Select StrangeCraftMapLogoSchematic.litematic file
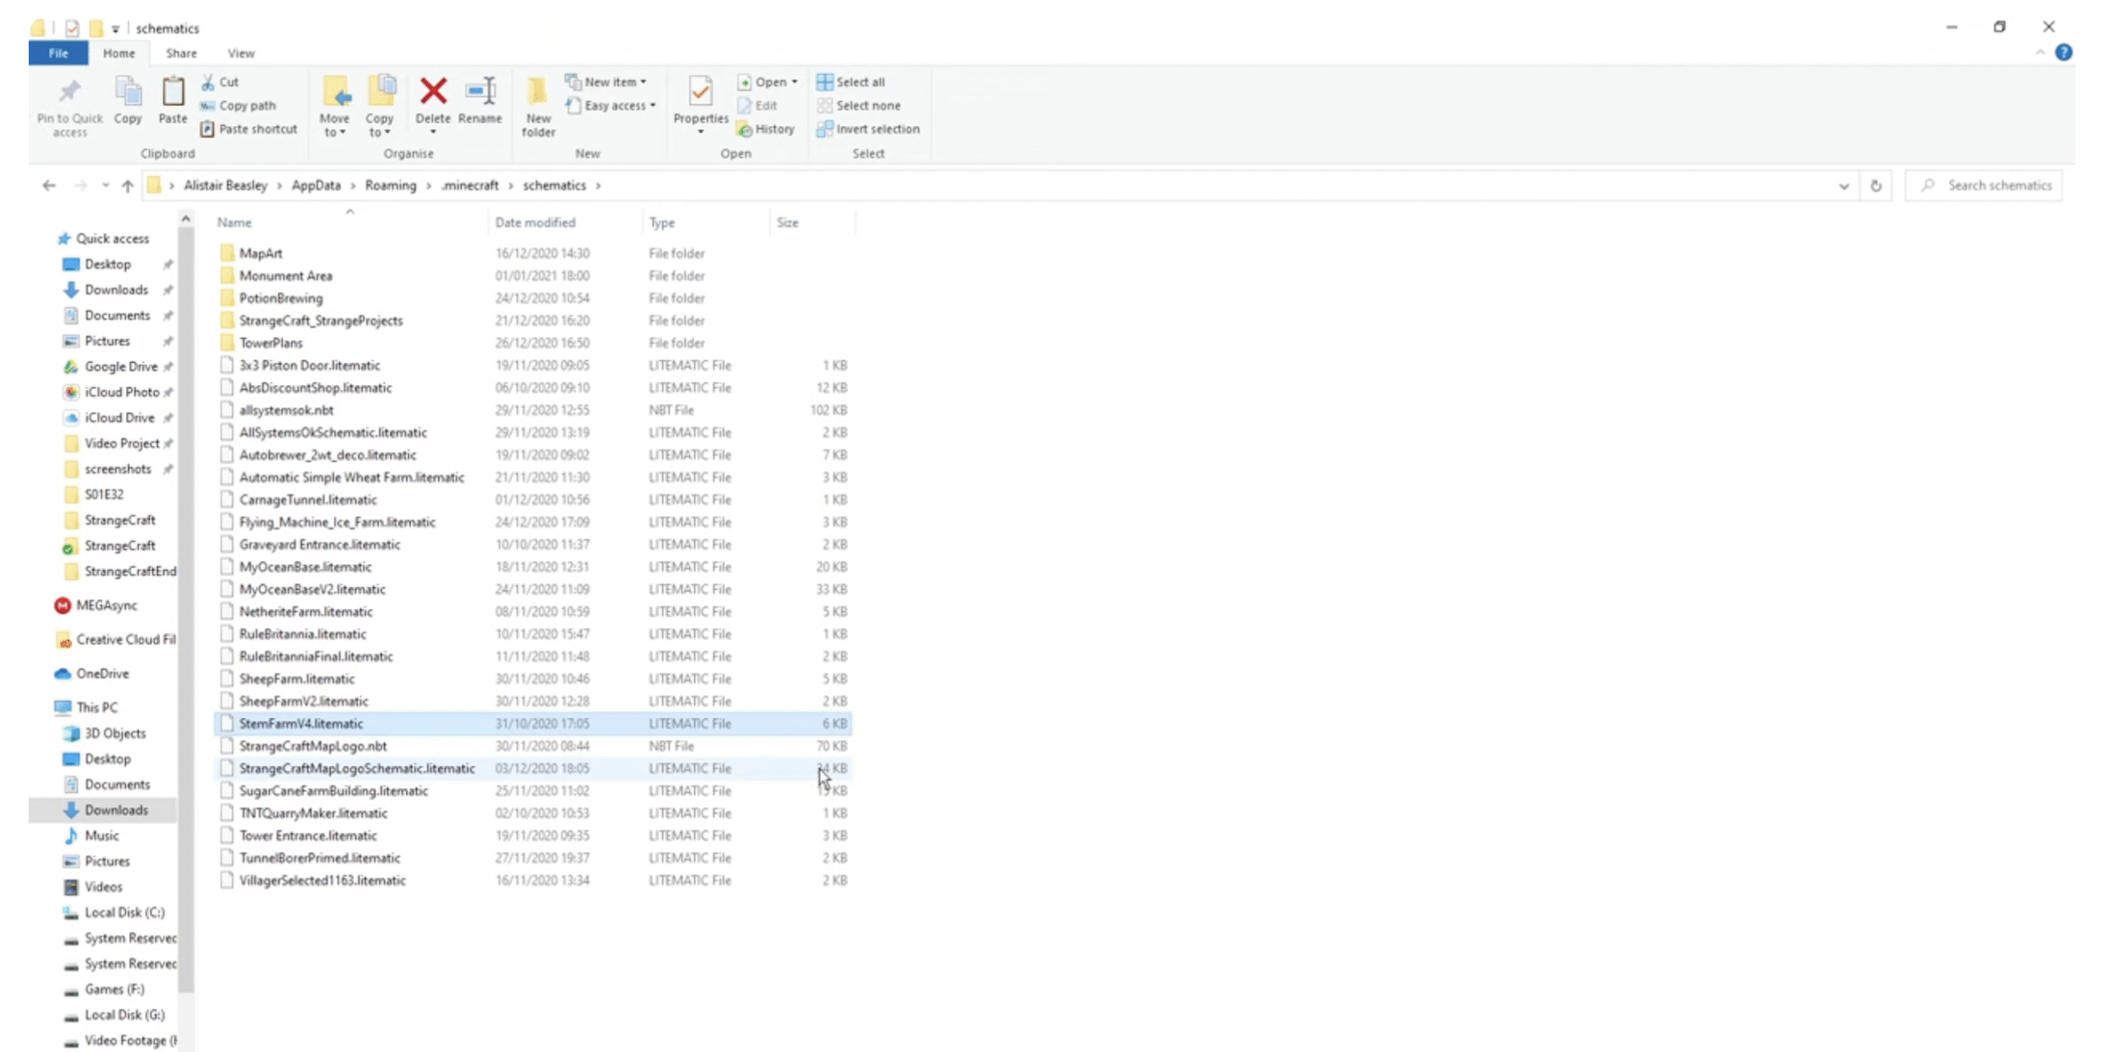This screenshot has width=2106, height=1052. click(x=356, y=768)
